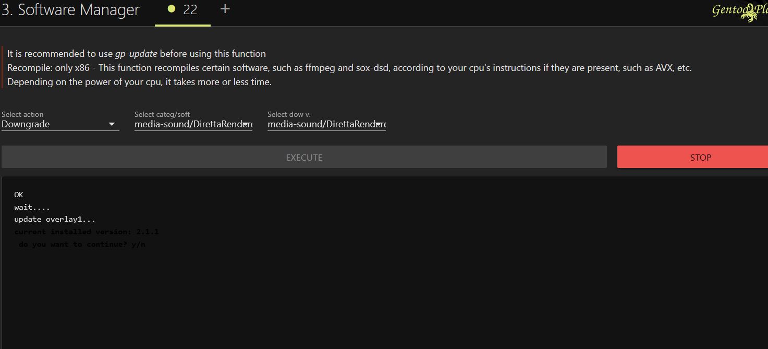768x349 pixels.
Task: Click the GentooPlayer scorpion logo
Action: click(739, 11)
